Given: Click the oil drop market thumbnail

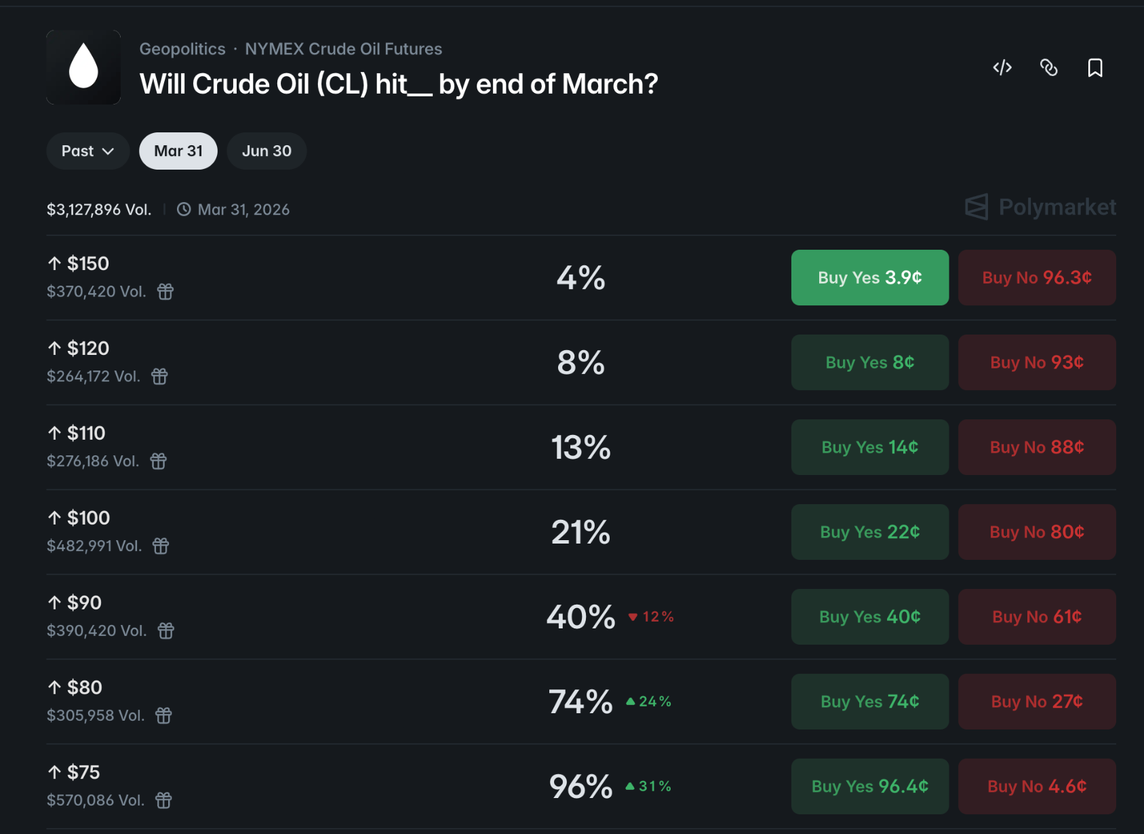Looking at the screenshot, I should point(83,67).
